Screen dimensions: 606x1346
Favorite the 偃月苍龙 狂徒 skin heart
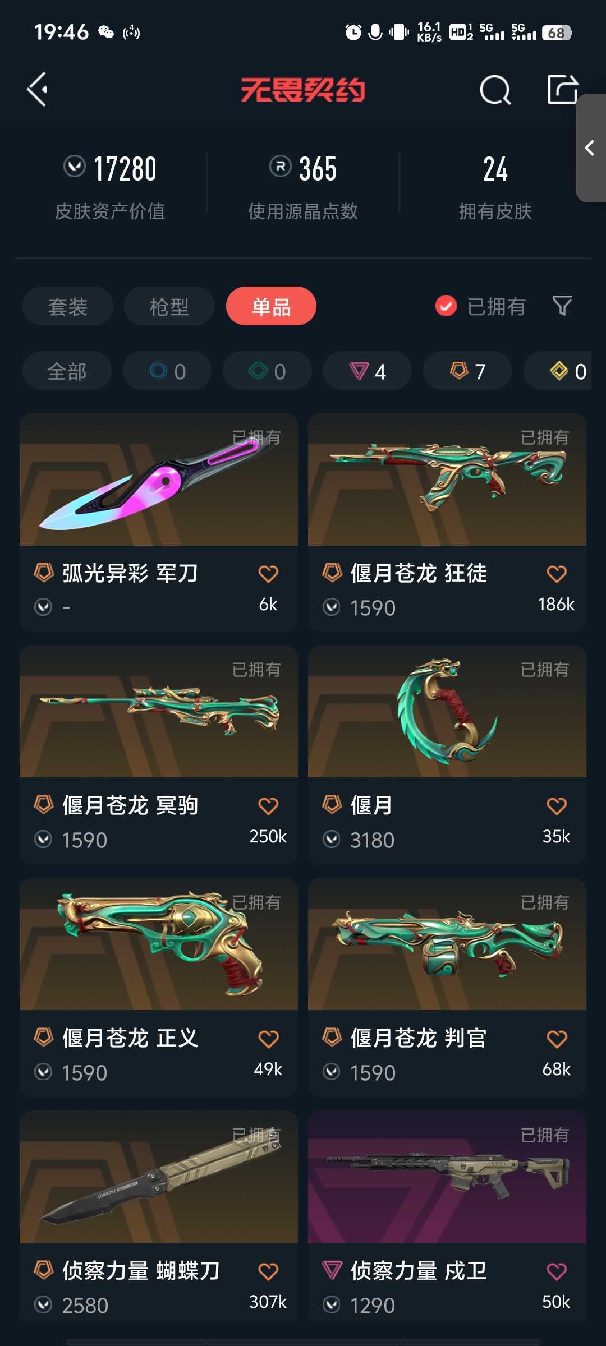(557, 574)
